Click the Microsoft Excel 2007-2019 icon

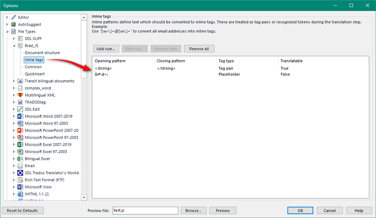coord(20,145)
